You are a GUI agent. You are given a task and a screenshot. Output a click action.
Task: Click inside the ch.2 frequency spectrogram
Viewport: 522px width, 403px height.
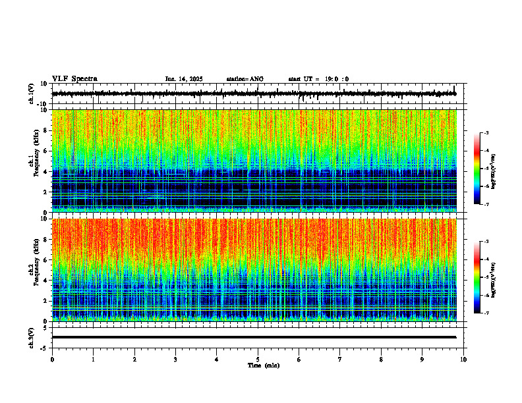click(254, 270)
